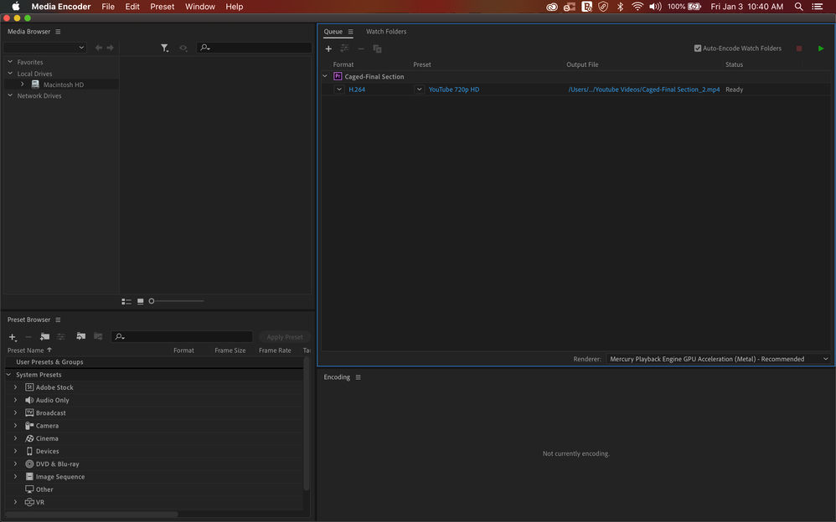Expand the Adobe Stock preset group

[x=15, y=387]
